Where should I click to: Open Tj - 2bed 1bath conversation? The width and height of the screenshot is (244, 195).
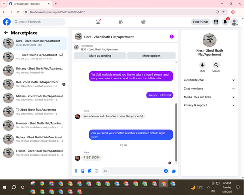(x=34, y=112)
